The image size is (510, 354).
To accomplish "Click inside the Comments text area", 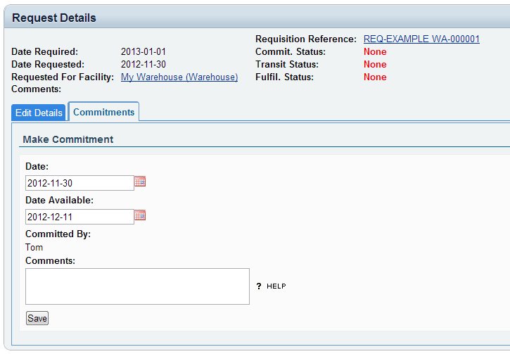I will coord(137,286).
